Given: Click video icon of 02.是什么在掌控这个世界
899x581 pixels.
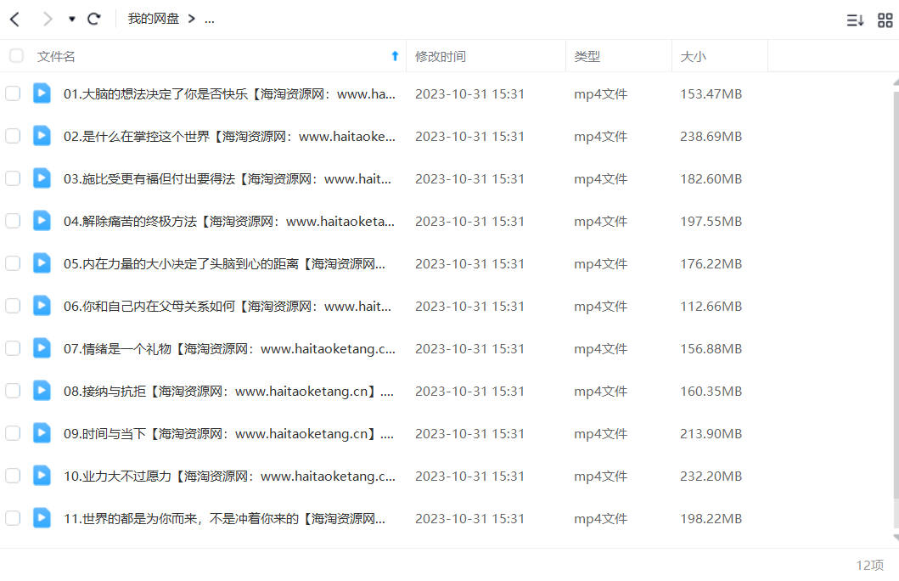Looking at the screenshot, I should (x=42, y=135).
